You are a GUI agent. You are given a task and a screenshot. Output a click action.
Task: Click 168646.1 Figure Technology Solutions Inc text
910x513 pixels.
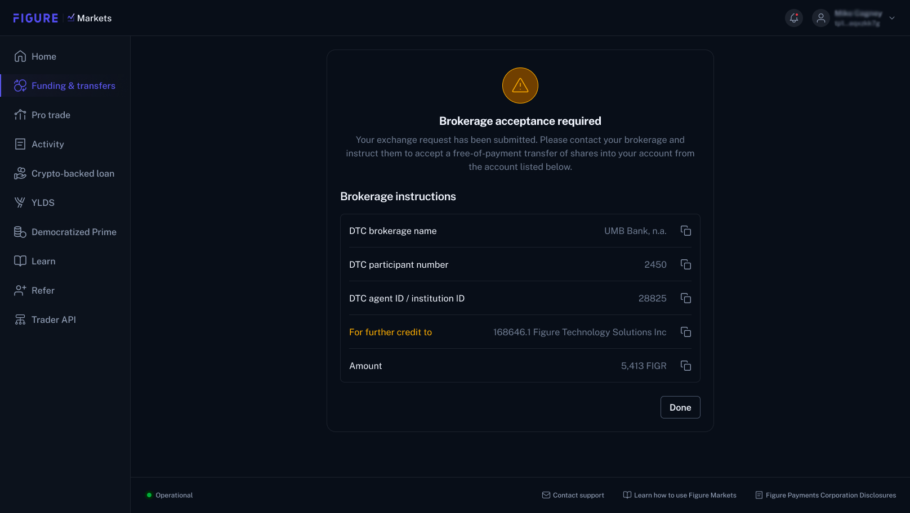(x=580, y=332)
